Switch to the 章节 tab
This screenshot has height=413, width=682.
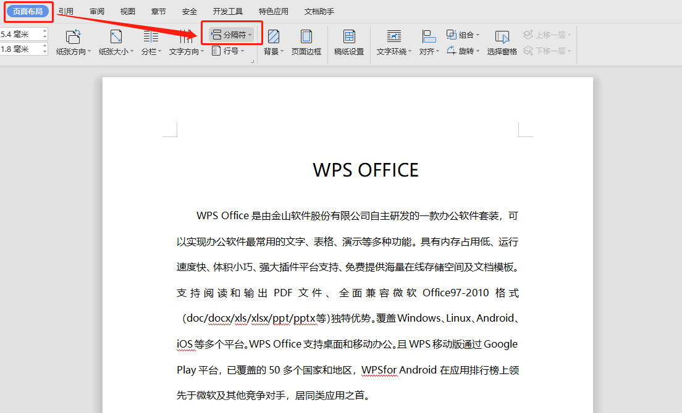tap(159, 11)
